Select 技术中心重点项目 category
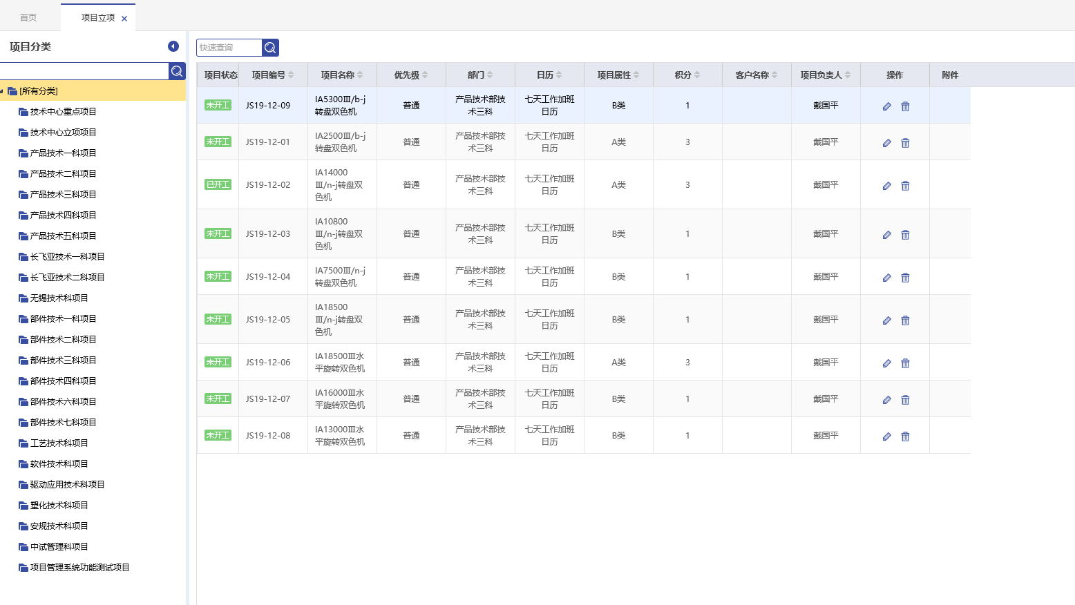 (63, 112)
